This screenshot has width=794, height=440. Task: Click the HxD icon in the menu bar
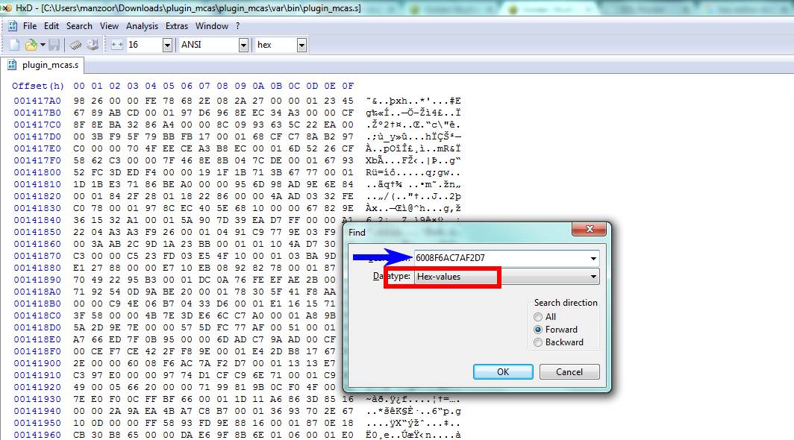(x=12, y=26)
